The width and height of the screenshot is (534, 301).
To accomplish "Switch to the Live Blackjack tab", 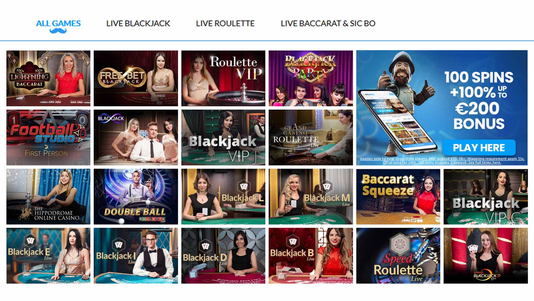I will click(138, 24).
